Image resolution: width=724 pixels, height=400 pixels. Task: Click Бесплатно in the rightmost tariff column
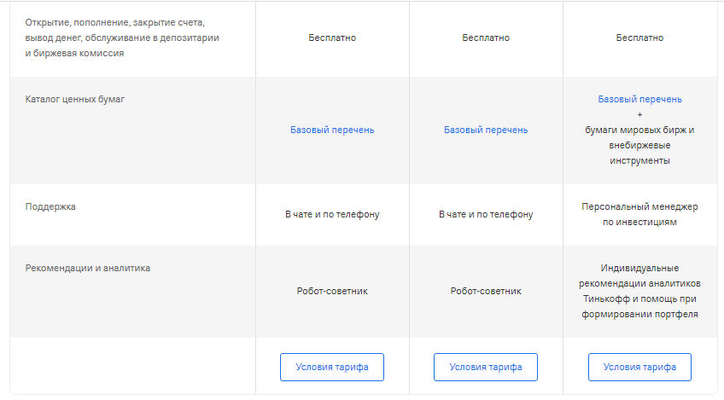pyautogui.click(x=639, y=38)
